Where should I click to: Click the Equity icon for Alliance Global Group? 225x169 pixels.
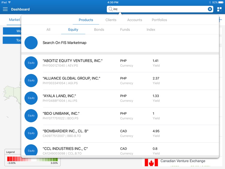(31, 80)
